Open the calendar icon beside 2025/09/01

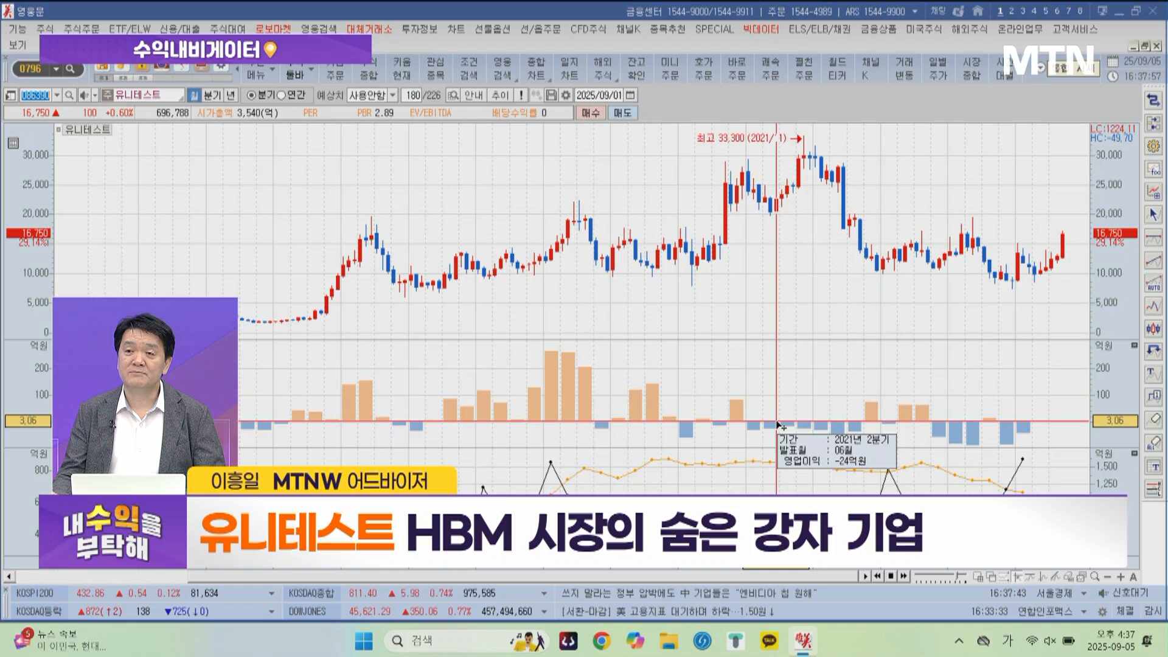tap(631, 96)
